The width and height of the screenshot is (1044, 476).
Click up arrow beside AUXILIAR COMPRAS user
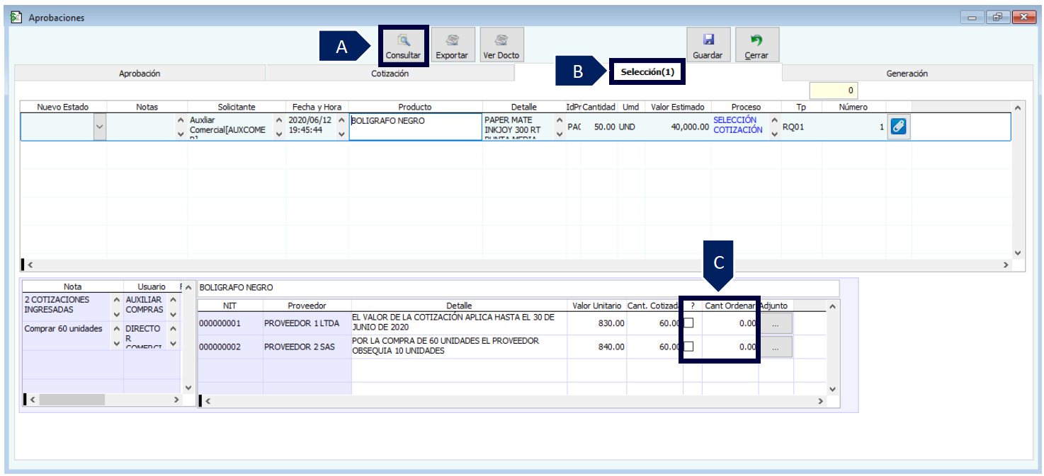coord(173,300)
